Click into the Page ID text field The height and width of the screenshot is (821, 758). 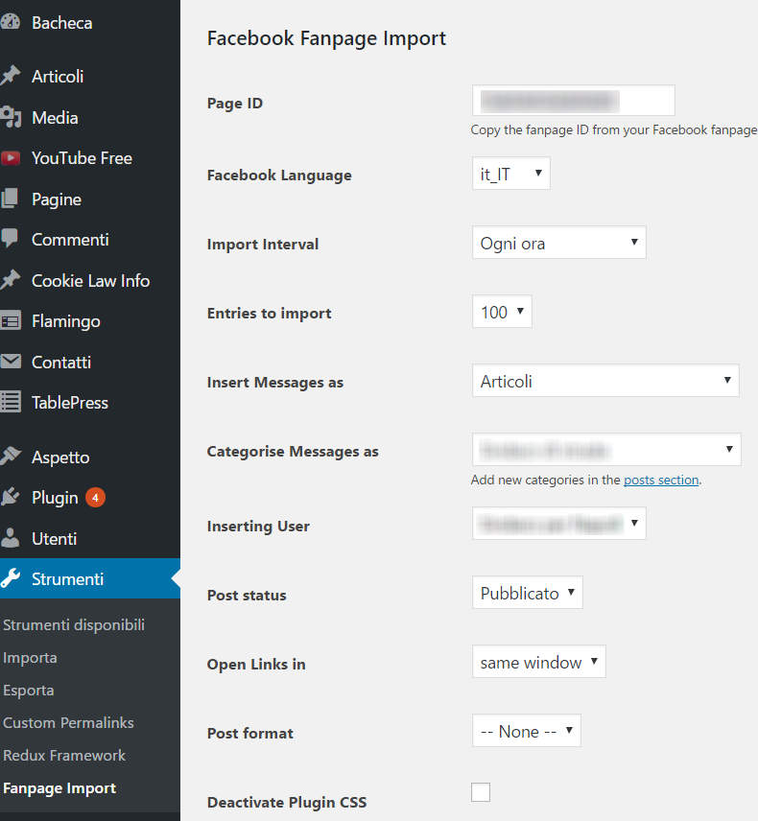pyautogui.click(x=573, y=101)
